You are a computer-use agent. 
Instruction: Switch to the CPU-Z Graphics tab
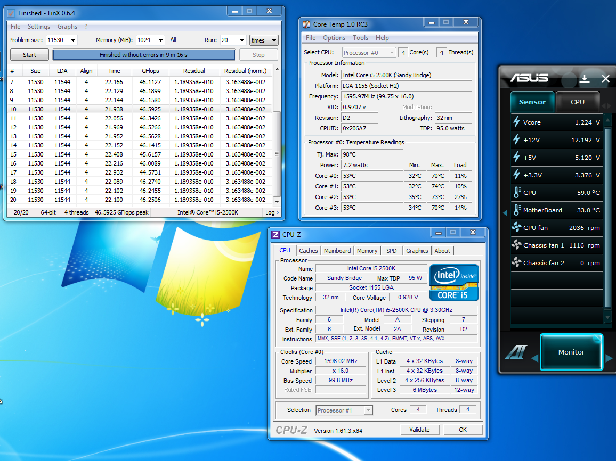(417, 251)
